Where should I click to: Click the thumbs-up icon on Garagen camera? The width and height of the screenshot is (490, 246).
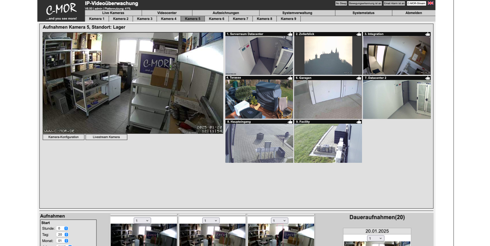coord(359,78)
